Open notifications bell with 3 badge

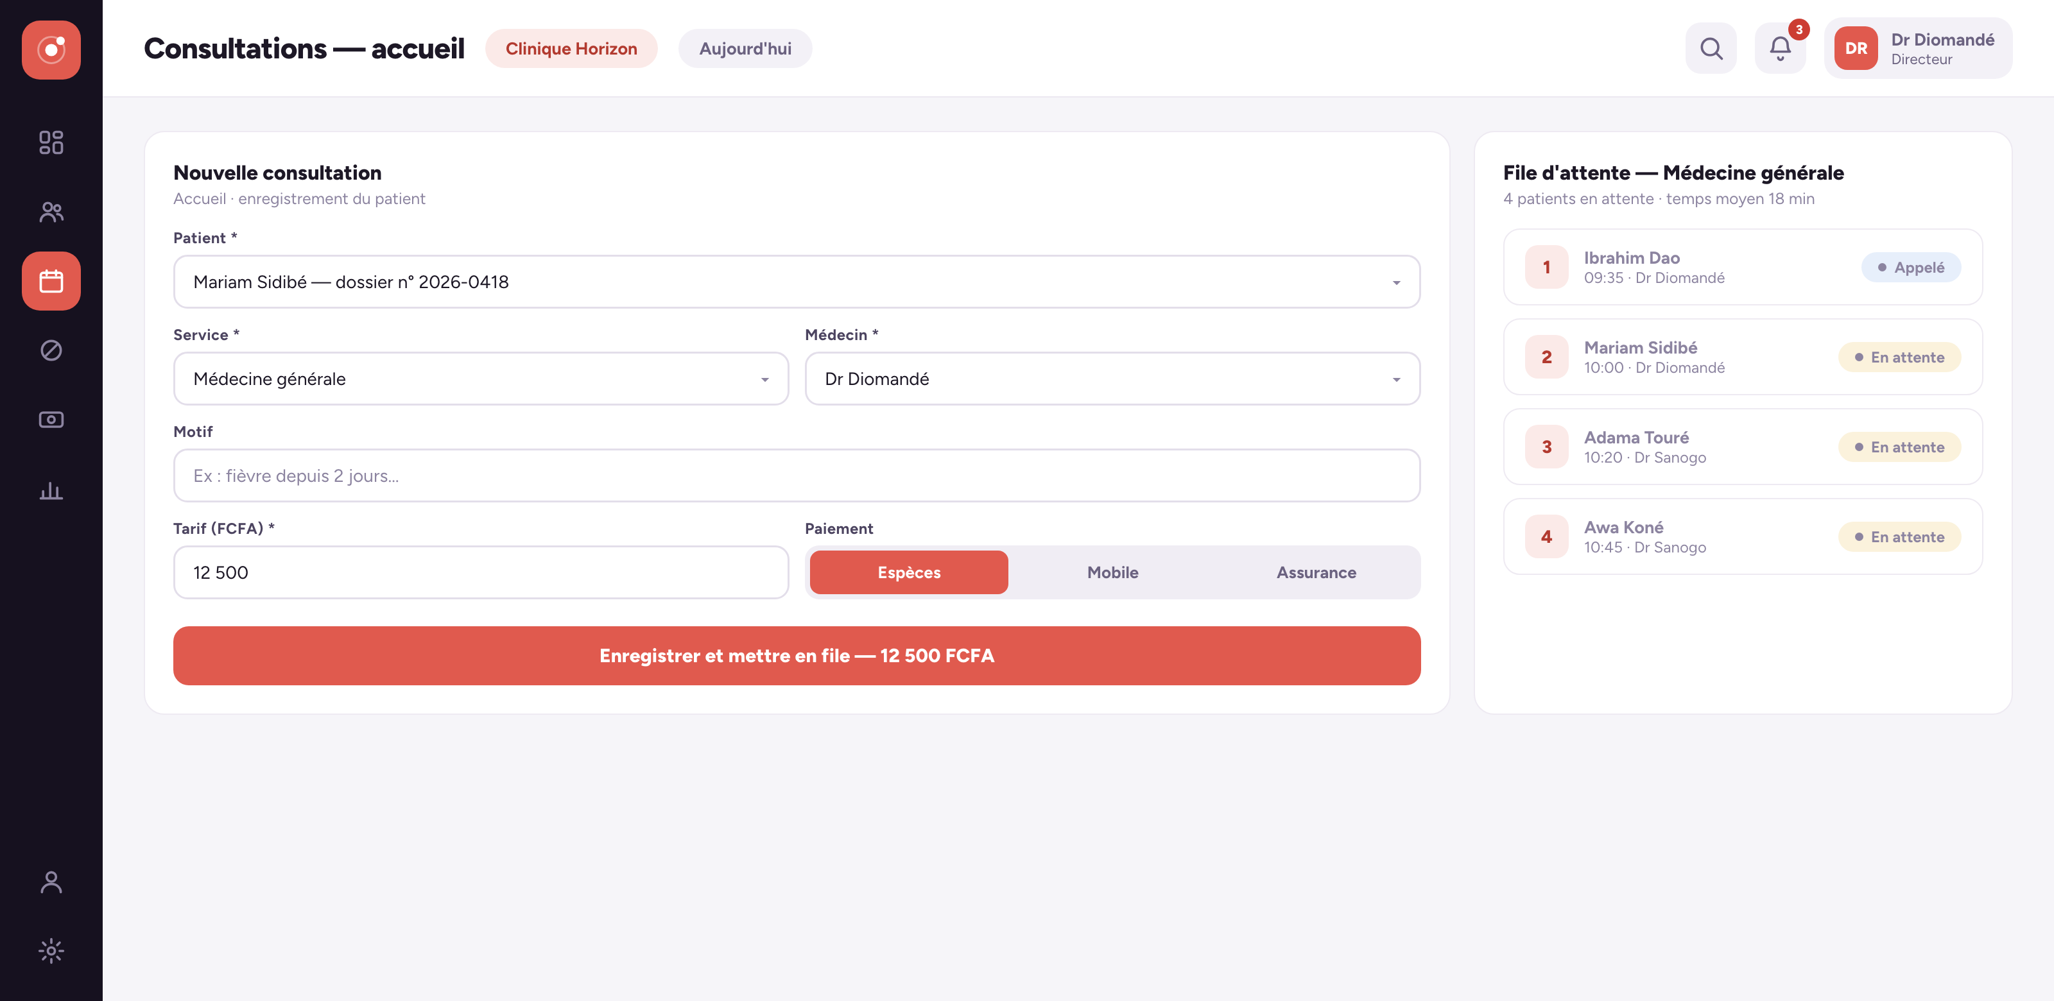[x=1780, y=49]
